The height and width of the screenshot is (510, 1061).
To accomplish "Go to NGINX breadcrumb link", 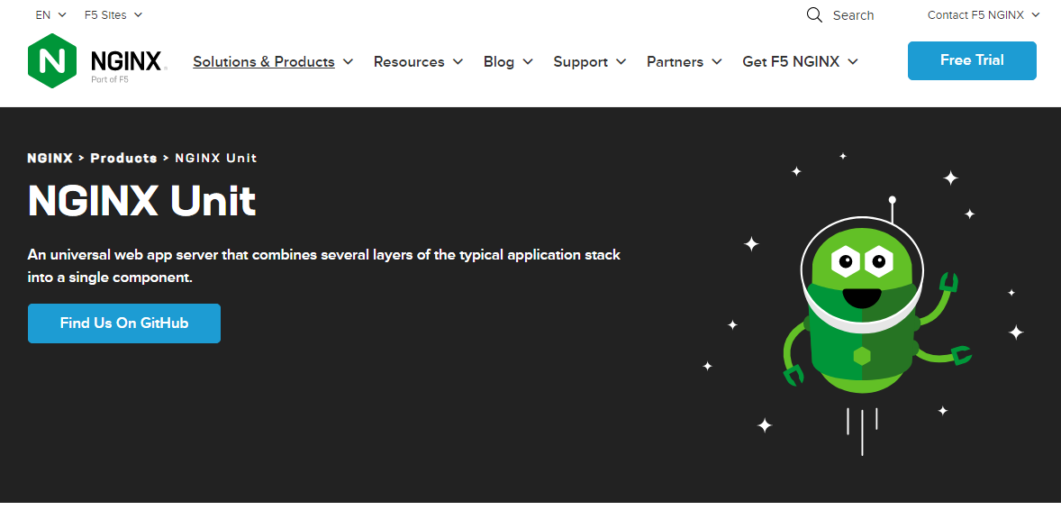I will coord(50,158).
